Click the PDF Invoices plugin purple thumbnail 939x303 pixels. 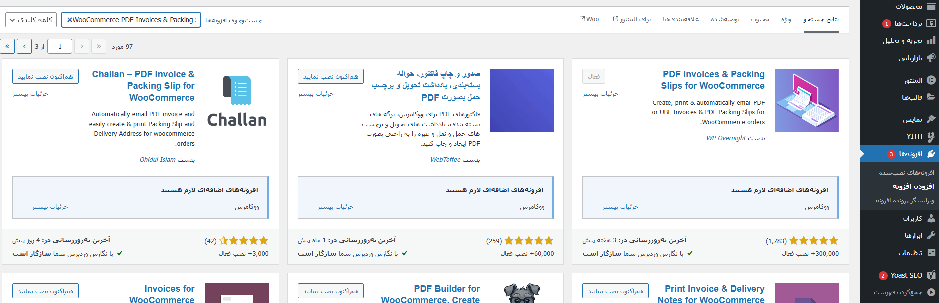(x=807, y=101)
